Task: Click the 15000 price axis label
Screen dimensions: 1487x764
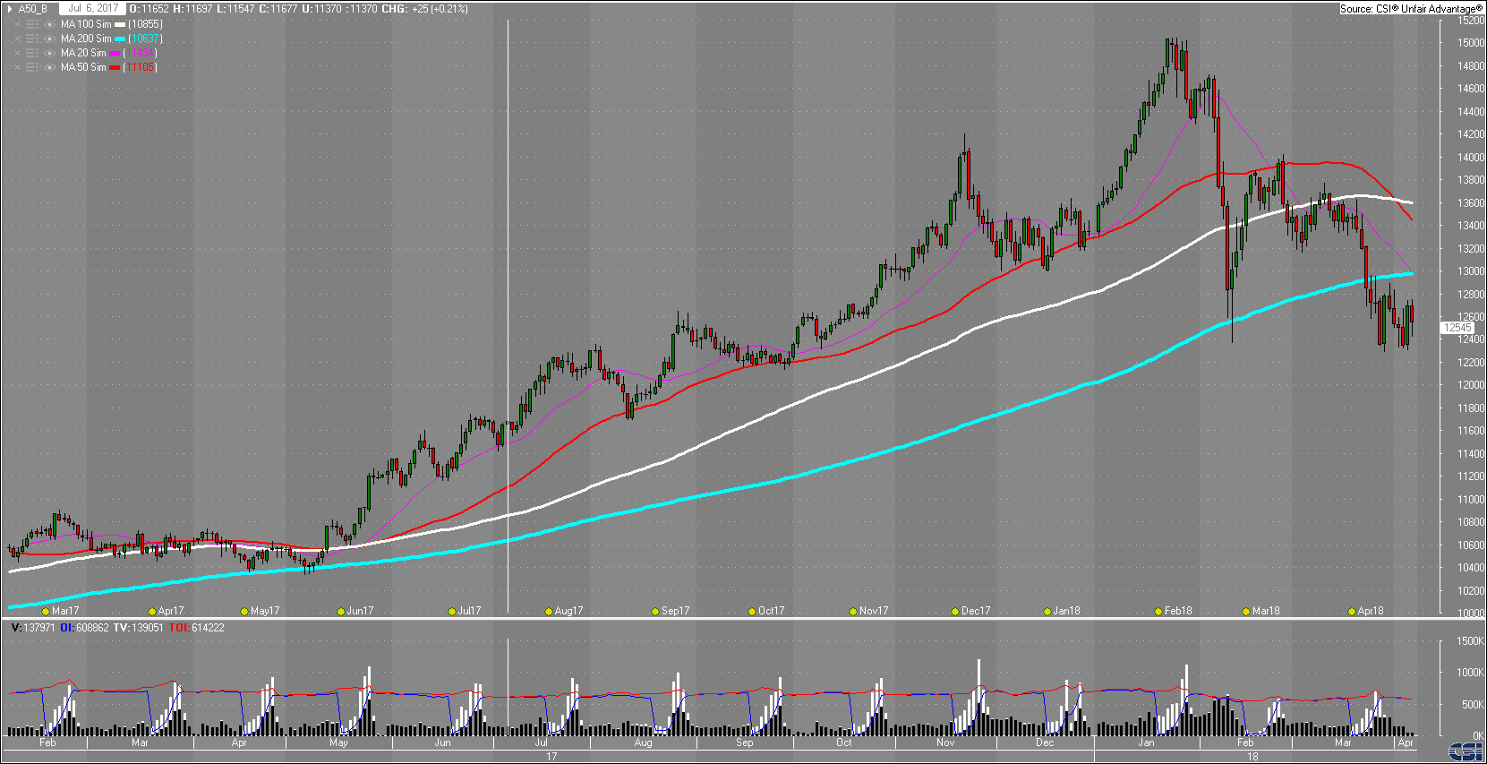Action: pos(1471,43)
